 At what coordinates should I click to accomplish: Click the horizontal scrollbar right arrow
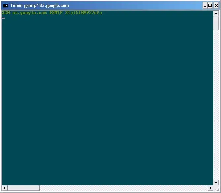(x=210, y=188)
